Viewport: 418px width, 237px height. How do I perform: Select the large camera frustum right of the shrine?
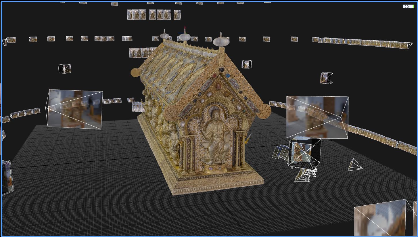click(317, 117)
